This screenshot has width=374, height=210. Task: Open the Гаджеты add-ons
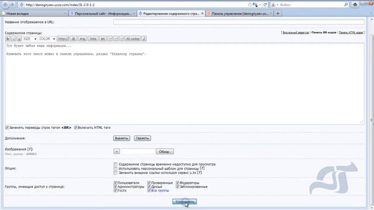click(x=143, y=138)
